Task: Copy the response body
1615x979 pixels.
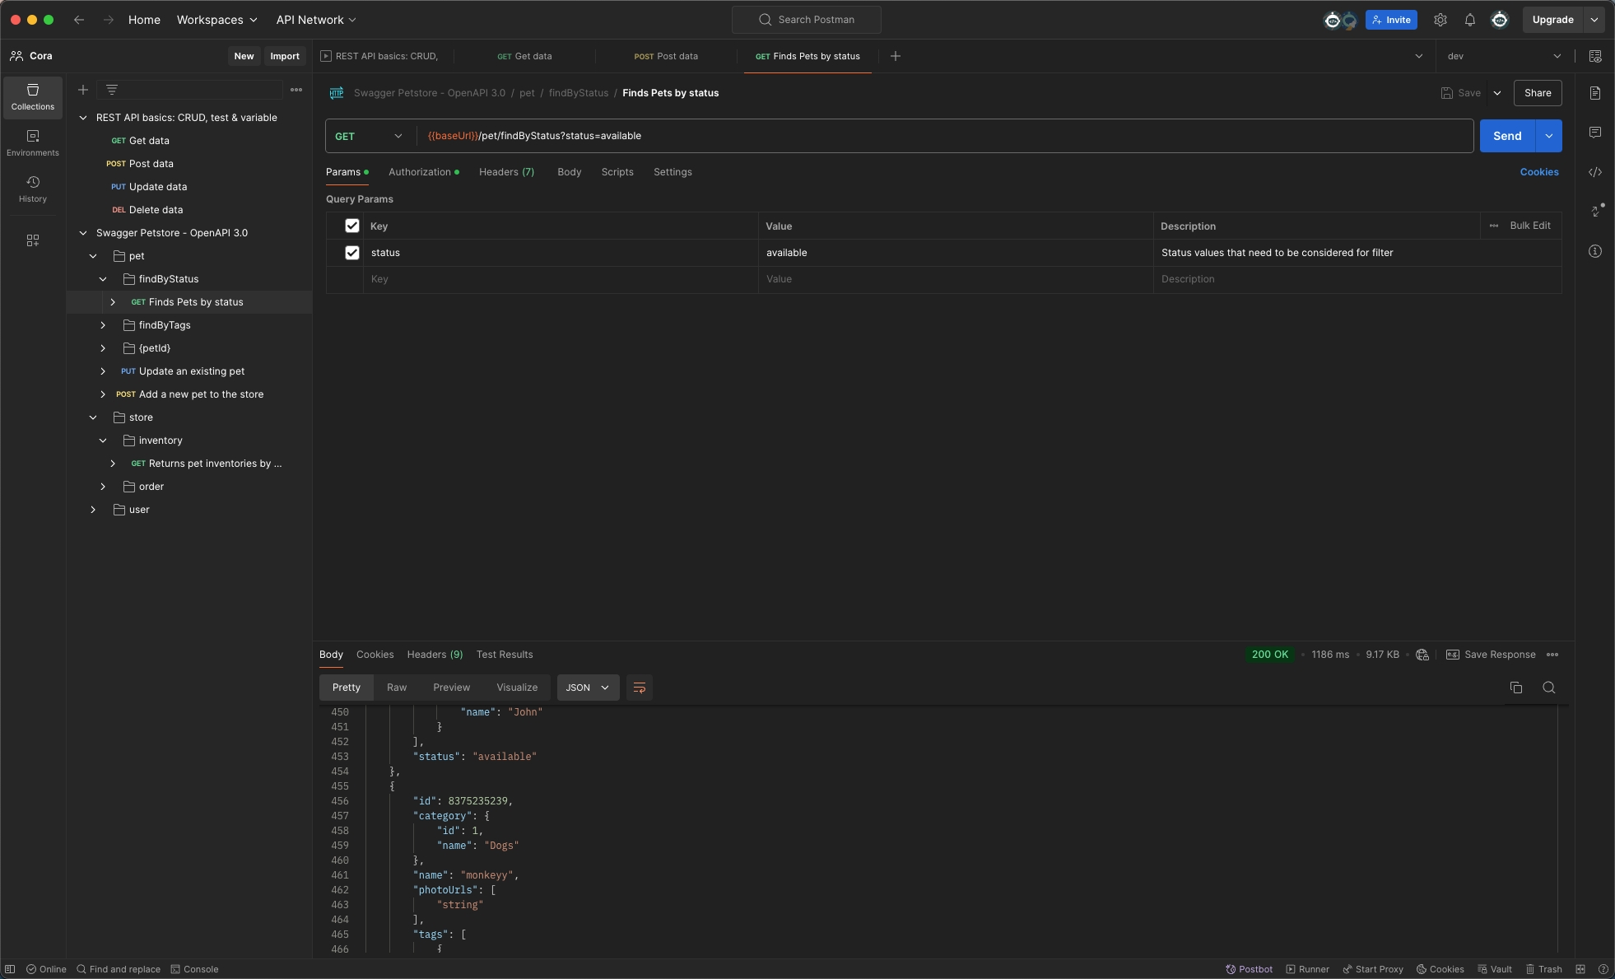Action: coord(1516,688)
